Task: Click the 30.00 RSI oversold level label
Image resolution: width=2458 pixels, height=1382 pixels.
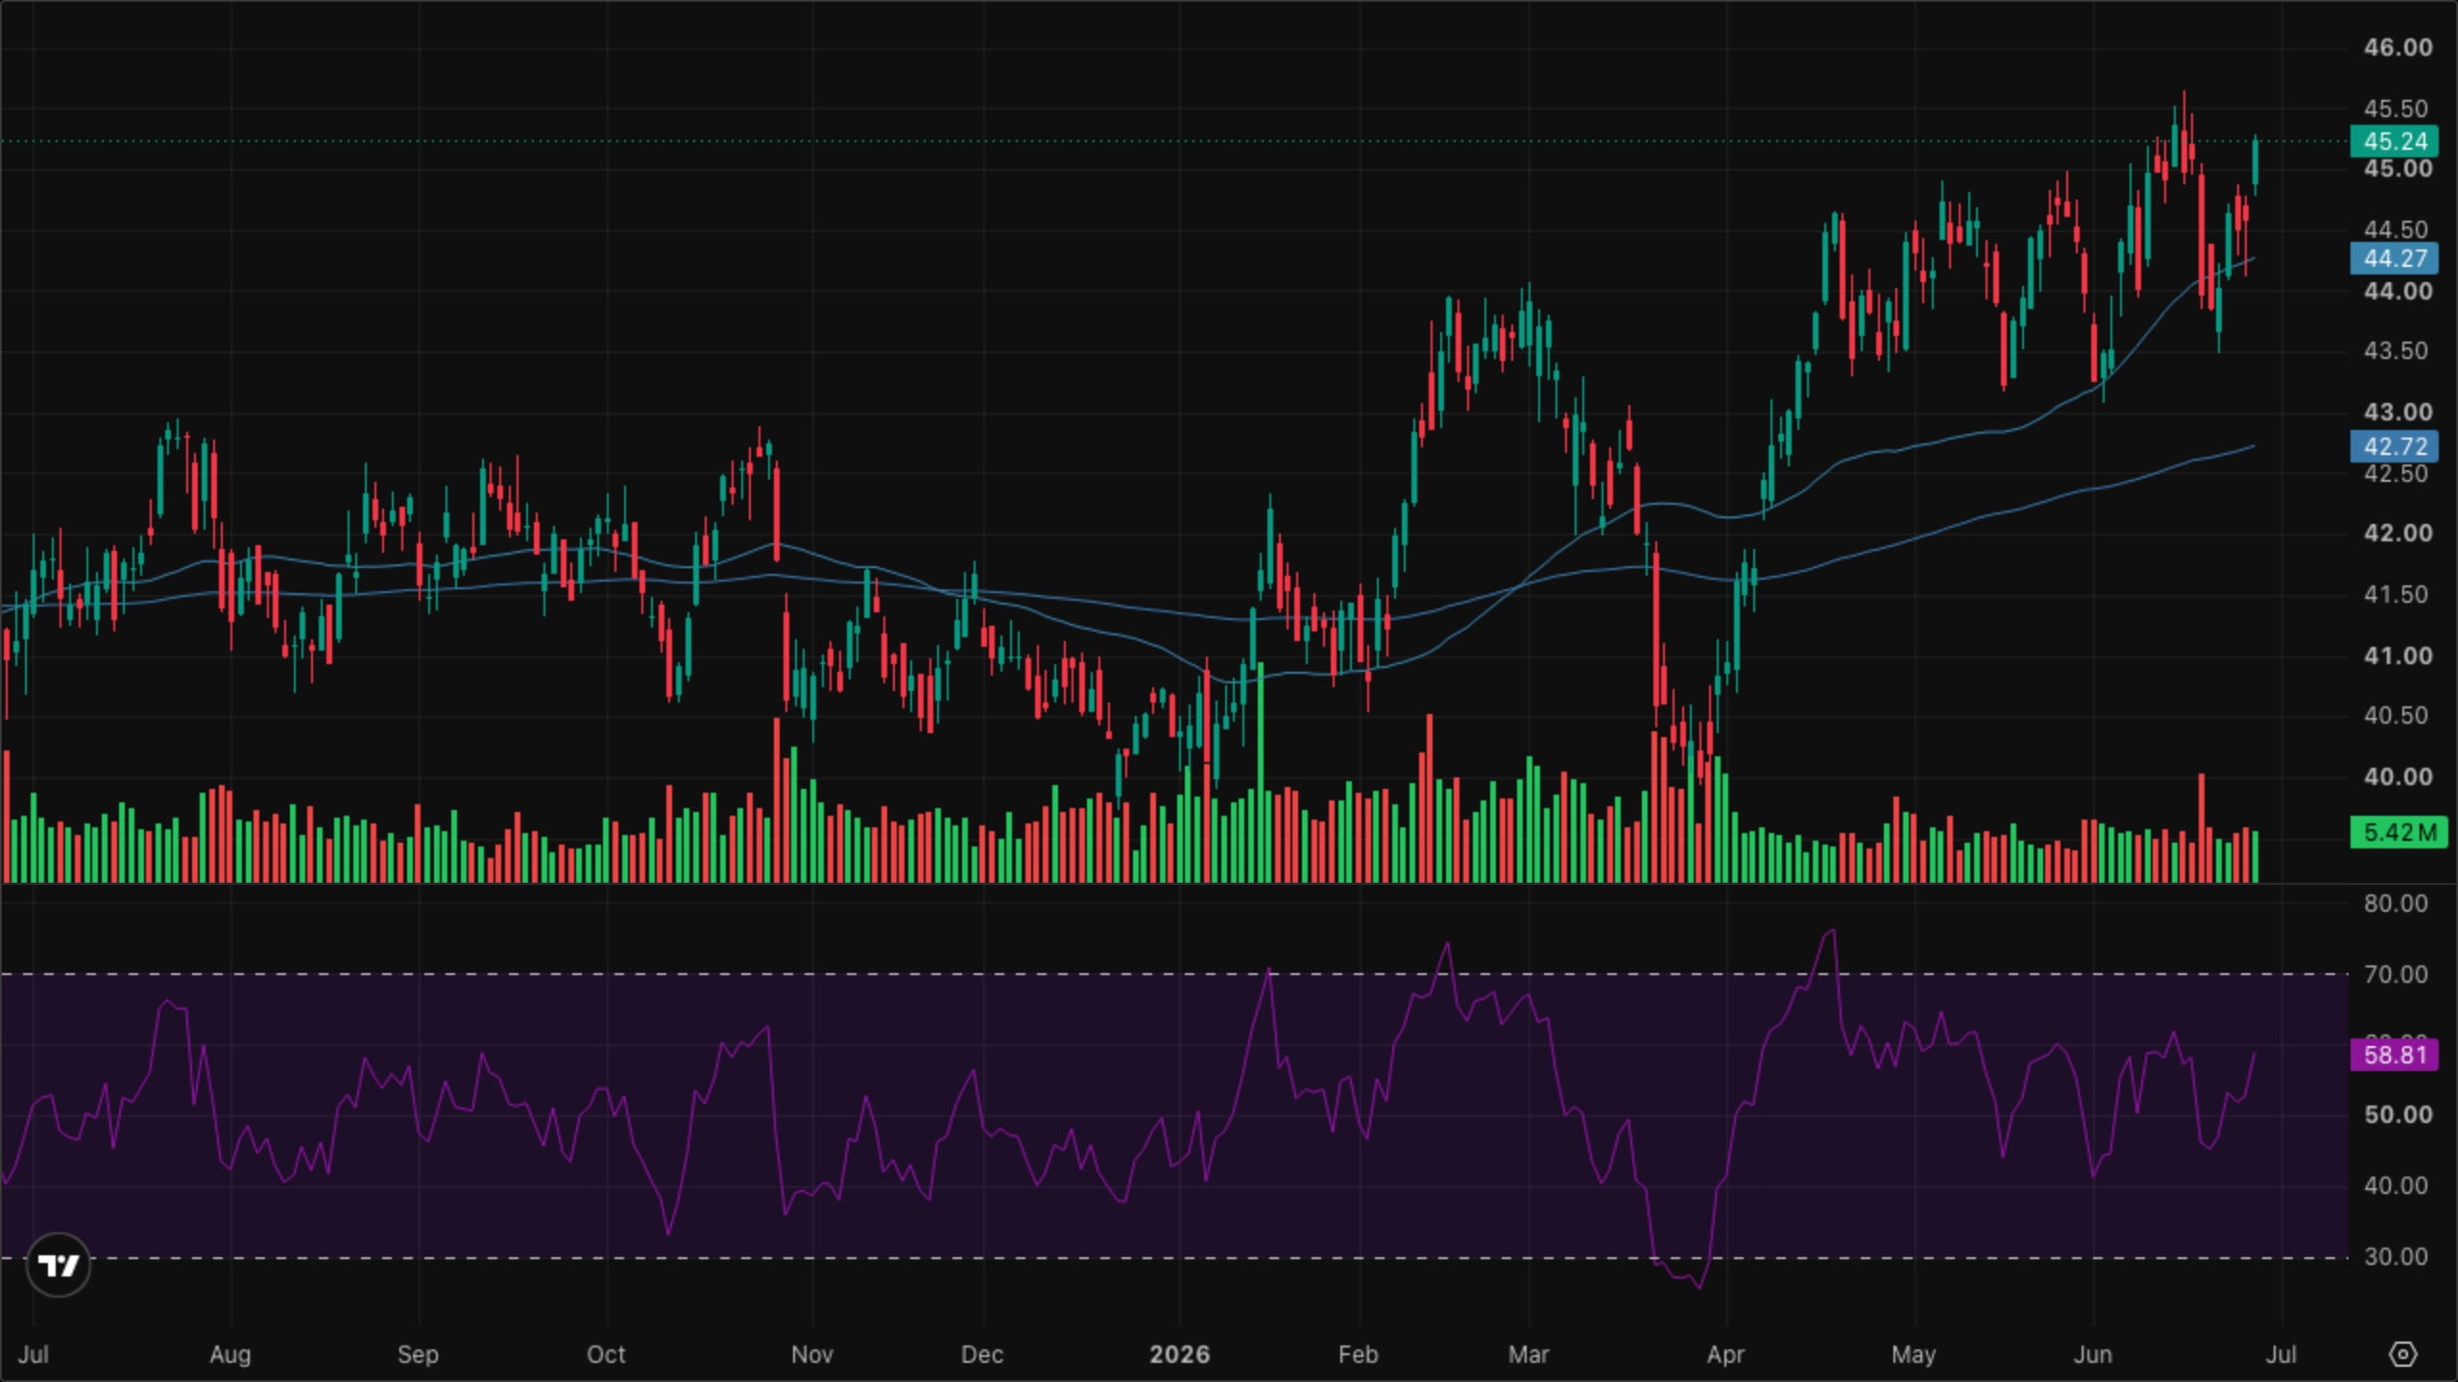Action: 2397,1256
